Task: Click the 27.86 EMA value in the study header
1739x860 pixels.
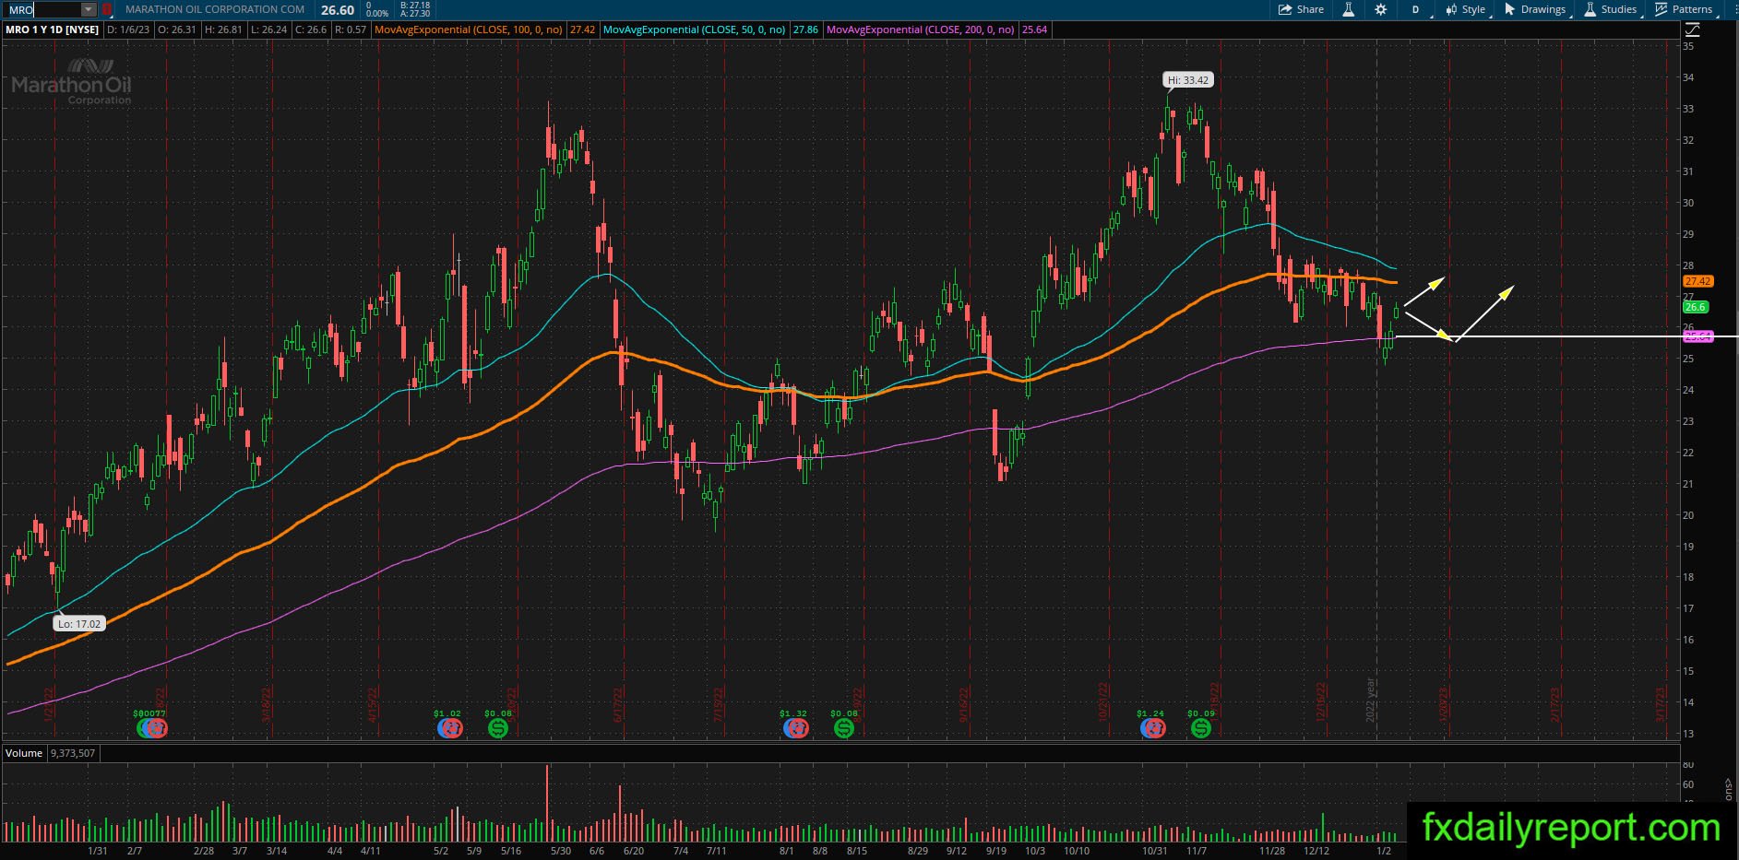Action: click(805, 29)
